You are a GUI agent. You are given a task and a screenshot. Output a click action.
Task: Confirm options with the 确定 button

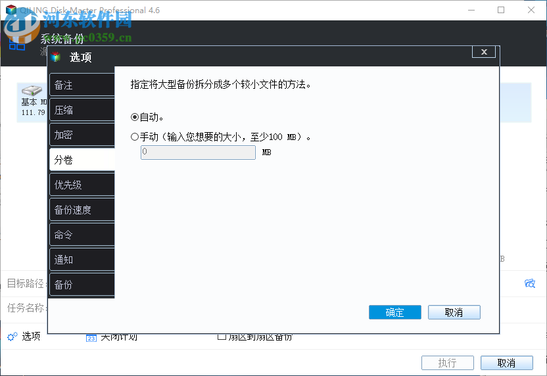tap(395, 312)
